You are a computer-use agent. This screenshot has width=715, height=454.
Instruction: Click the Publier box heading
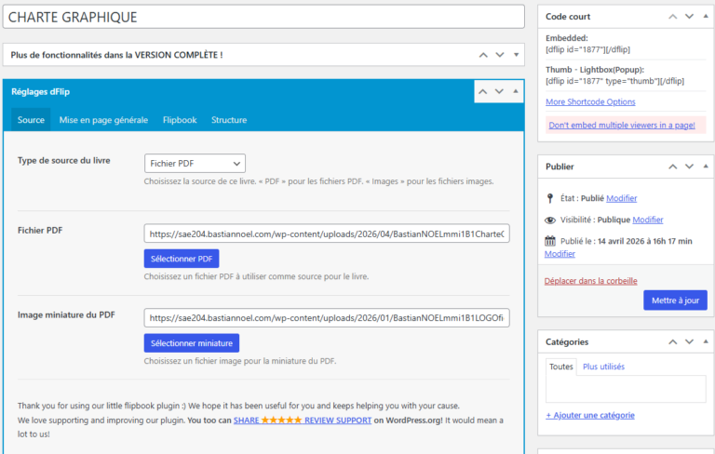560,167
